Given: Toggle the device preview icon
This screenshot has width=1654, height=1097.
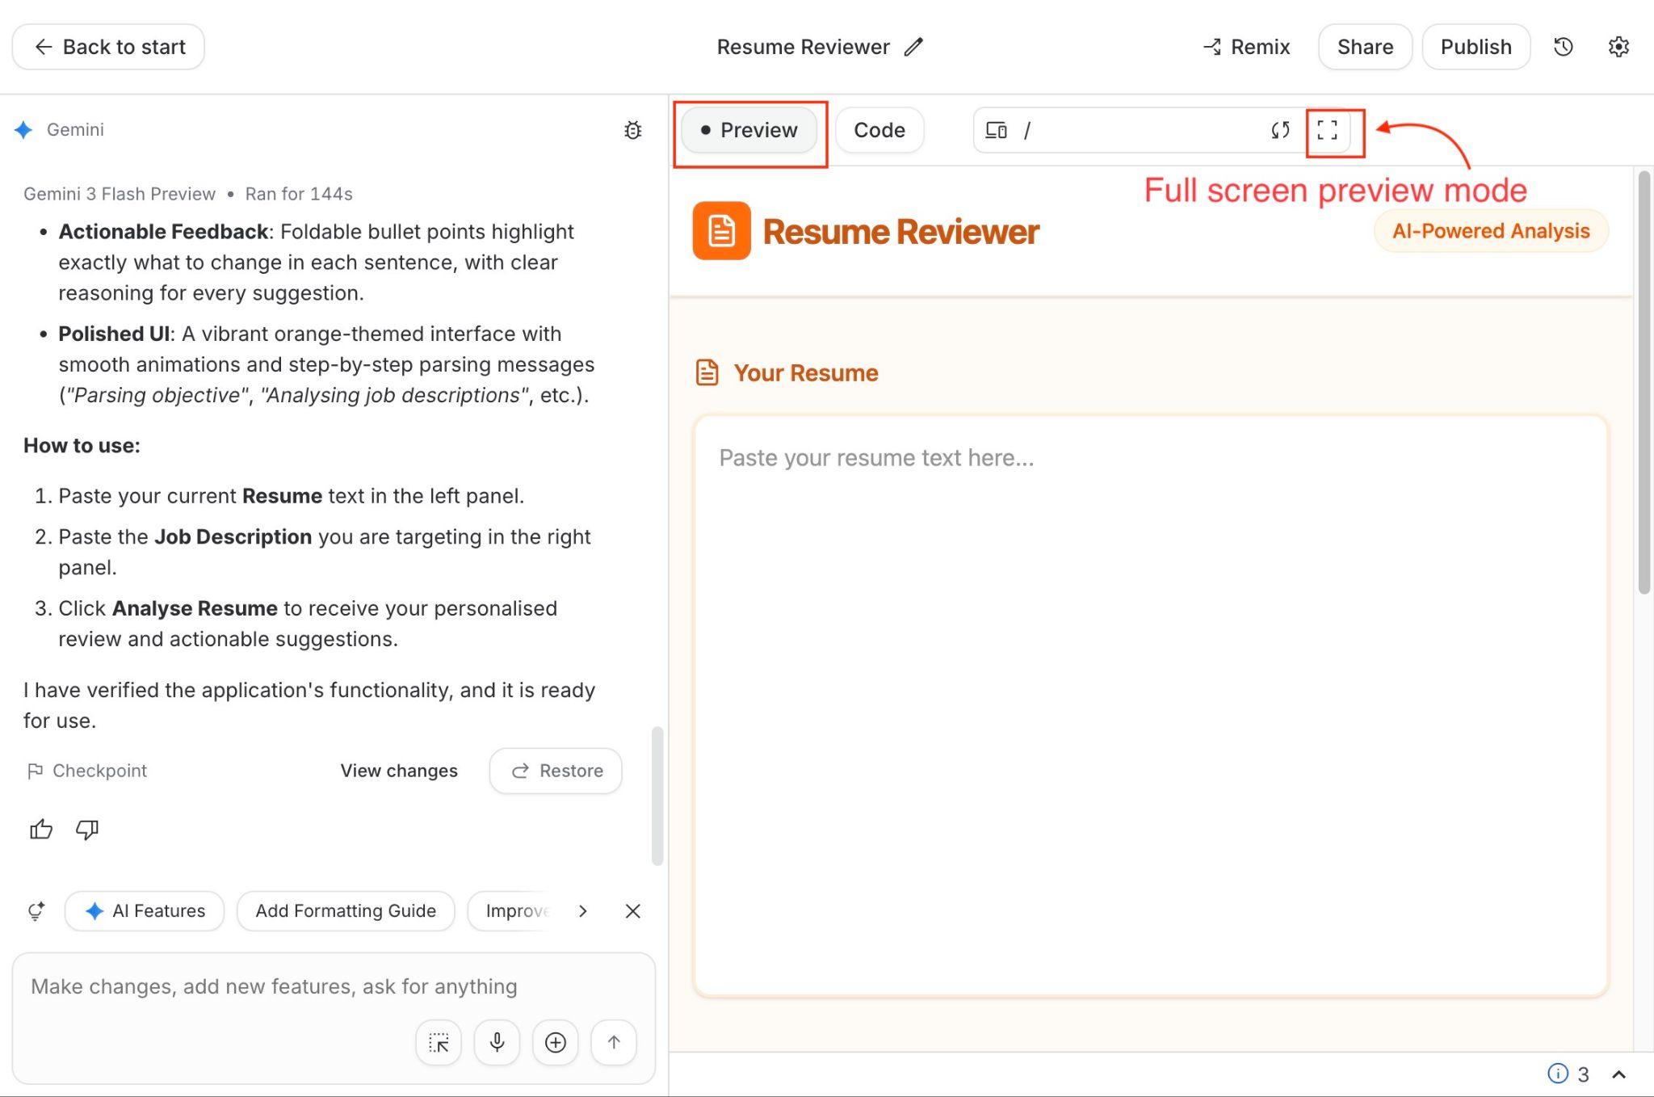Looking at the screenshot, I should (996, 130).
